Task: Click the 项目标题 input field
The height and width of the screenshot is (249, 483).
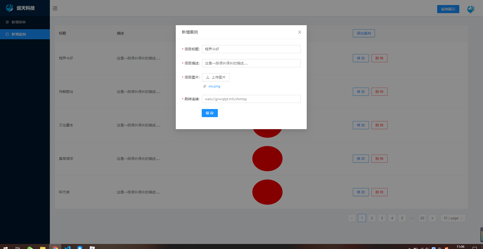Action: point(251,49)
